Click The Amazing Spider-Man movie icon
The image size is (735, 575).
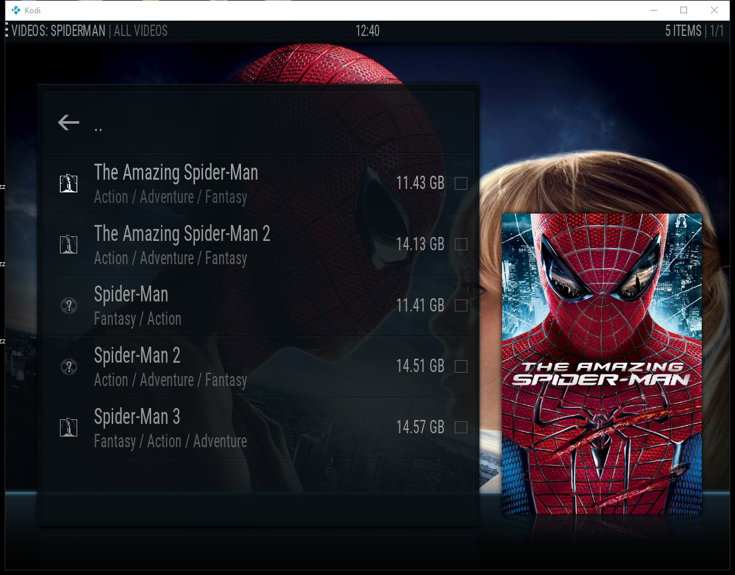69,183
